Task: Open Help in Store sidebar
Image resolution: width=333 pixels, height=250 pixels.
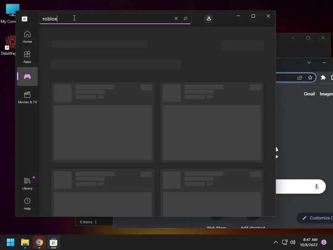Action: 27,204
